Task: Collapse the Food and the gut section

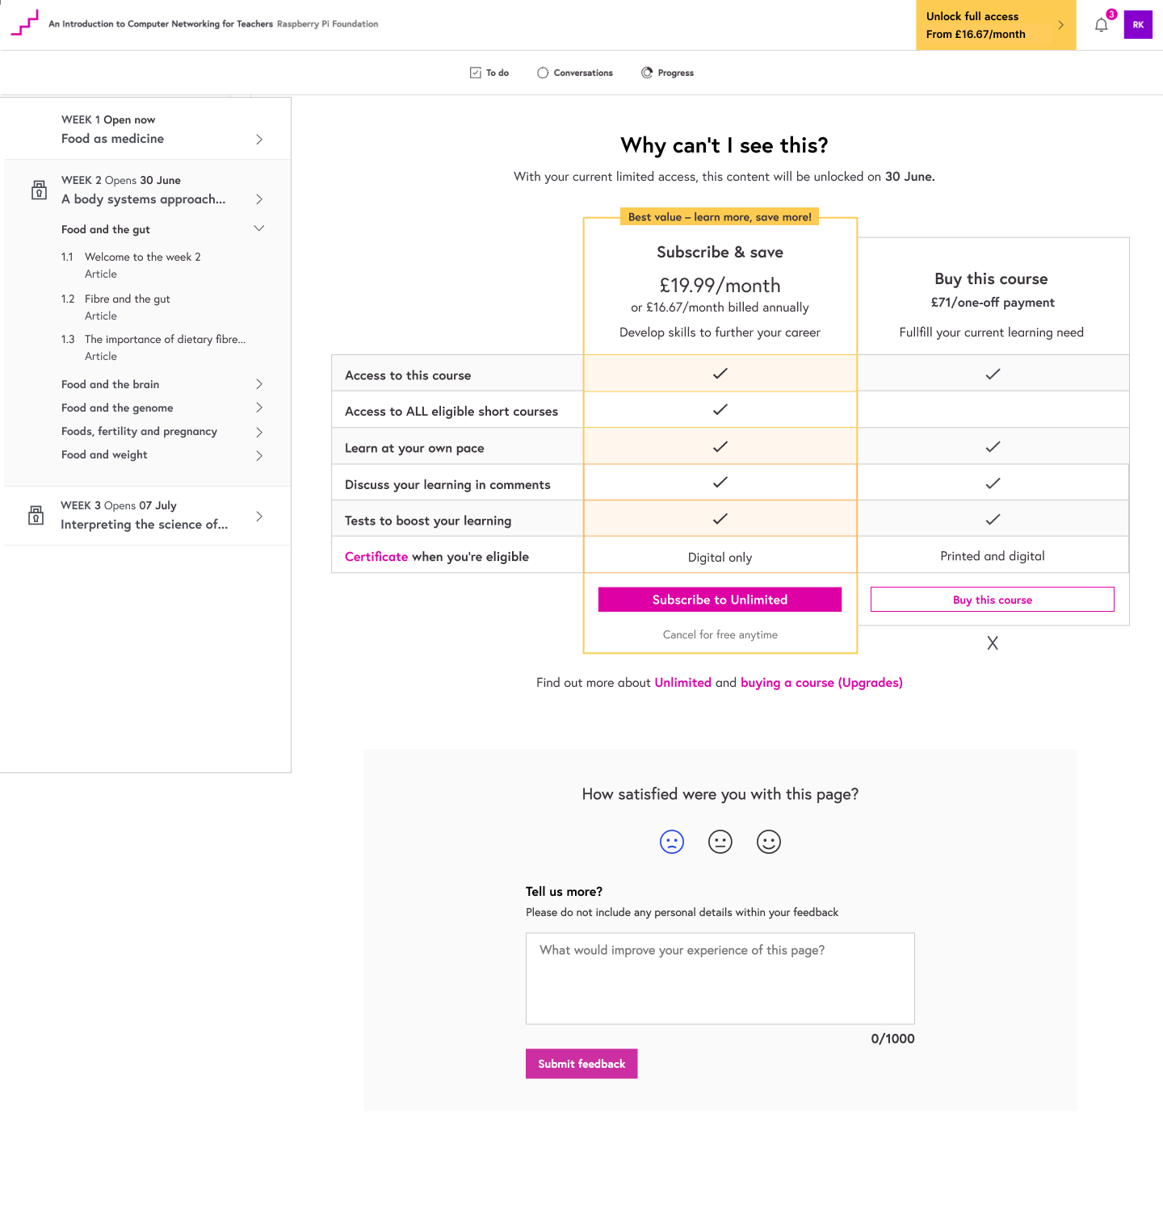Action: 259,228
